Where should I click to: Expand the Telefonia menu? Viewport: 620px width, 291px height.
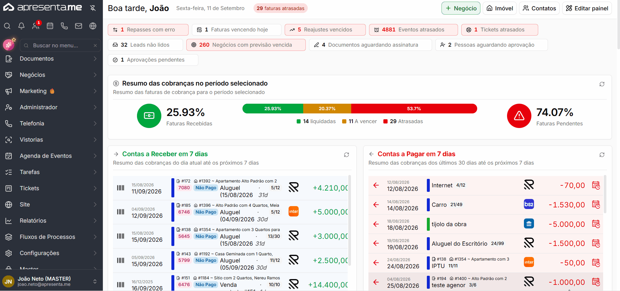(x=51, y=123)
